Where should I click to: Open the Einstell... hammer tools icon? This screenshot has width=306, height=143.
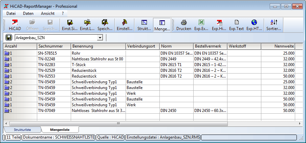(125, 22)
